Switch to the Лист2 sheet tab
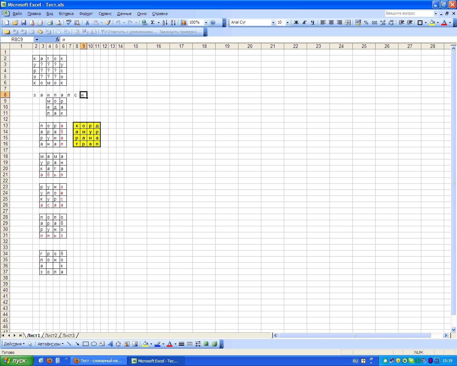The width and height of the screenshot is (457, 366). coord(51,335)
